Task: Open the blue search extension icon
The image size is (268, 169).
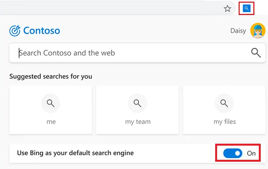Action: [247, 8]
